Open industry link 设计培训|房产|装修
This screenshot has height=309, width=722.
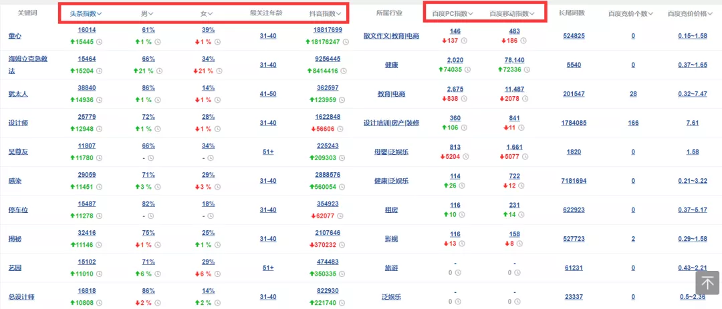(x=391, y=123)
